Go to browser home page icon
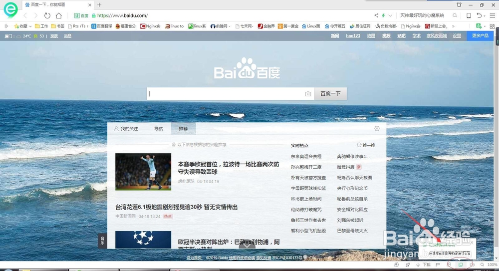Image resolution: width=499 pixels, height=271 pixels. tap(59, 15)
